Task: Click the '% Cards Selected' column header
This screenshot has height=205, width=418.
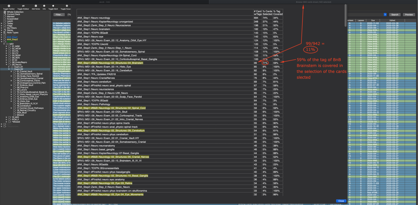Action: point(267,13)
